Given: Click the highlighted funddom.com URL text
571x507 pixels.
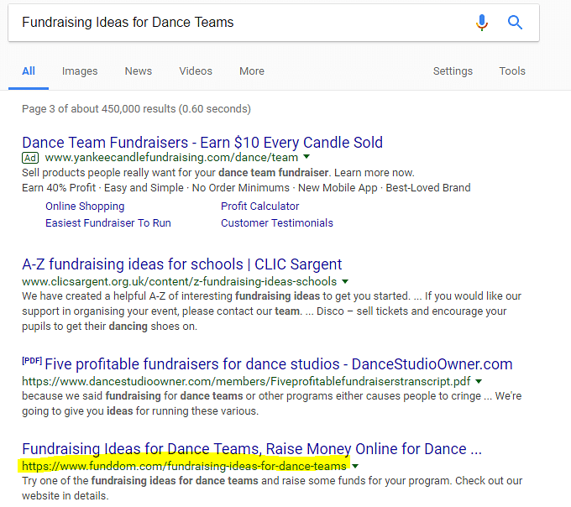Looking at the screenshot, I should [184, 466].
